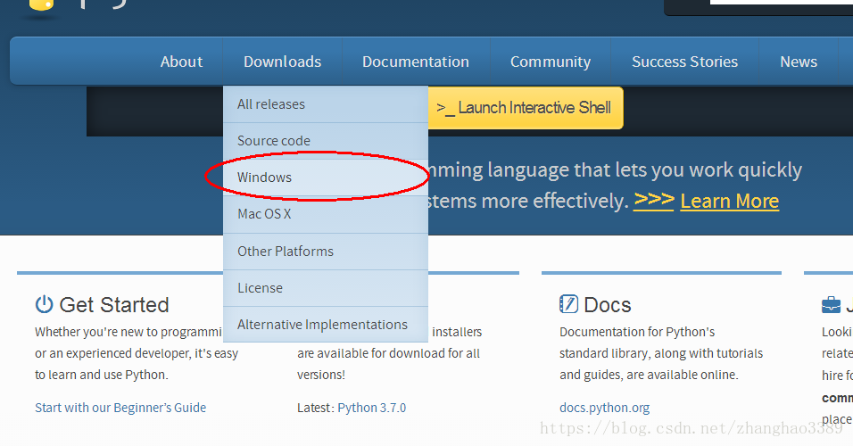Launch the Interactive Shell
The height and width of the screenshot is (446, 853).
[526, 108]
